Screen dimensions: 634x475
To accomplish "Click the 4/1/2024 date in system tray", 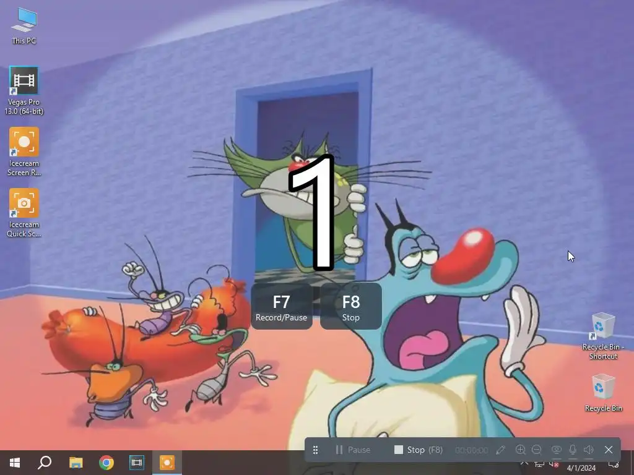I will point(581,468).
